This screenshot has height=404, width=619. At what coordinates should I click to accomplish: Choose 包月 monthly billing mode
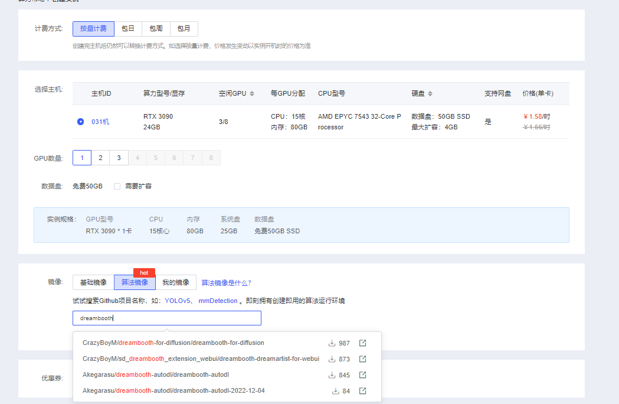click(184, 29)
